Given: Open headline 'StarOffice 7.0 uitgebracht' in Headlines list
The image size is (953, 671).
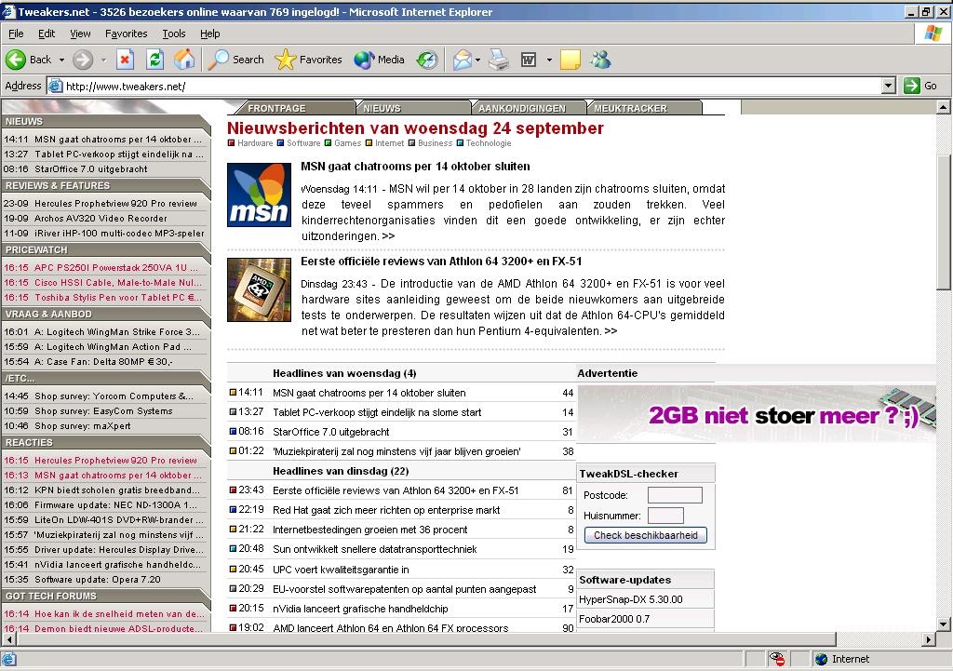Looking at the screenshot, I should (330, 432).
